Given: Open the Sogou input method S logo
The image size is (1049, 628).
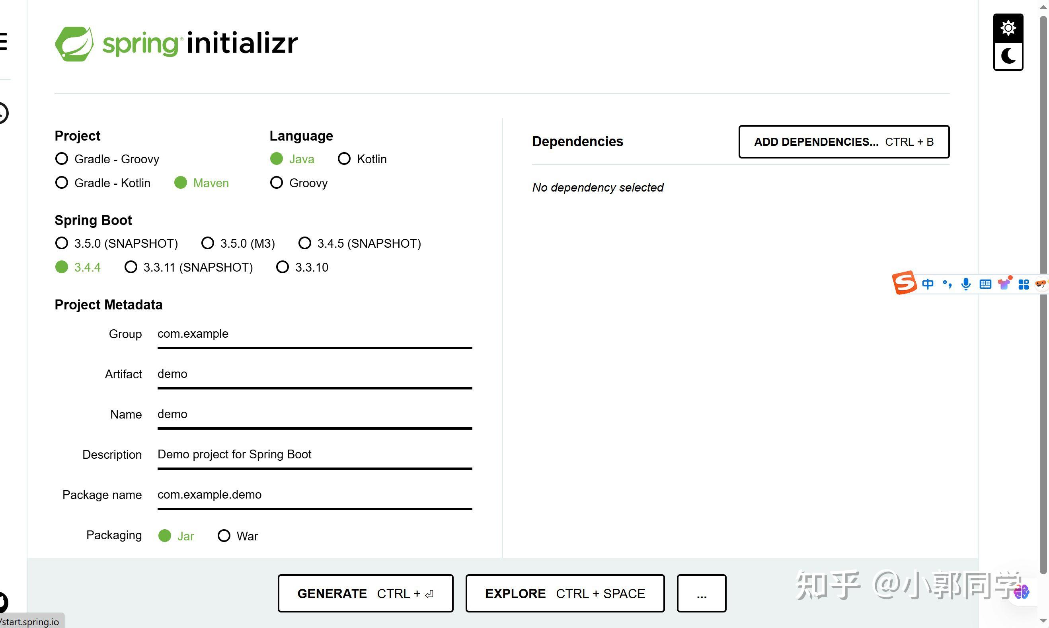Looking at the screenshot, I should (904, 282).
